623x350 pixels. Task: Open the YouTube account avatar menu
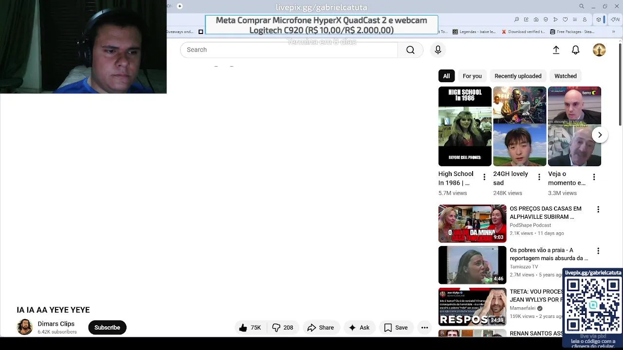[x=599, y=50]
